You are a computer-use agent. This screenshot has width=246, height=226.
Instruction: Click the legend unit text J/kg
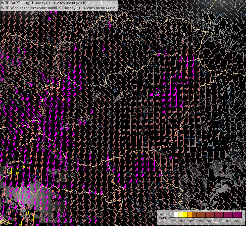point(163,222)
